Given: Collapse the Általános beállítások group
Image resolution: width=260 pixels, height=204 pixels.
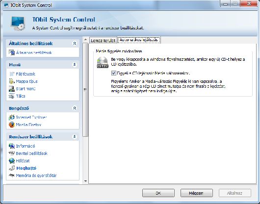Looking at the screenshot, I should (x=75, y=44).
